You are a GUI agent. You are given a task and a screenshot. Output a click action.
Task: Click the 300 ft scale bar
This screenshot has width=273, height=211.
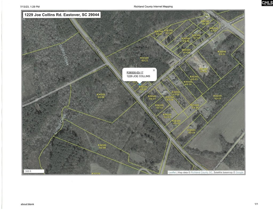click(x=33, y=171)
